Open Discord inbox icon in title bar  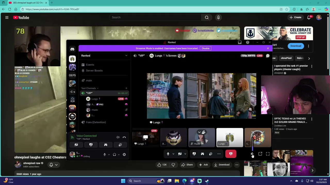click(240, 42)
